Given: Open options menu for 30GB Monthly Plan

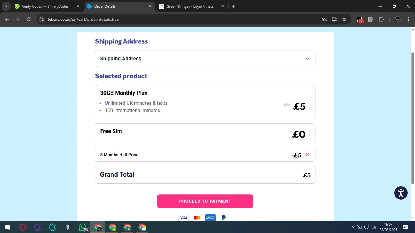Looking at the screenshot, I should tap(309, 106).
